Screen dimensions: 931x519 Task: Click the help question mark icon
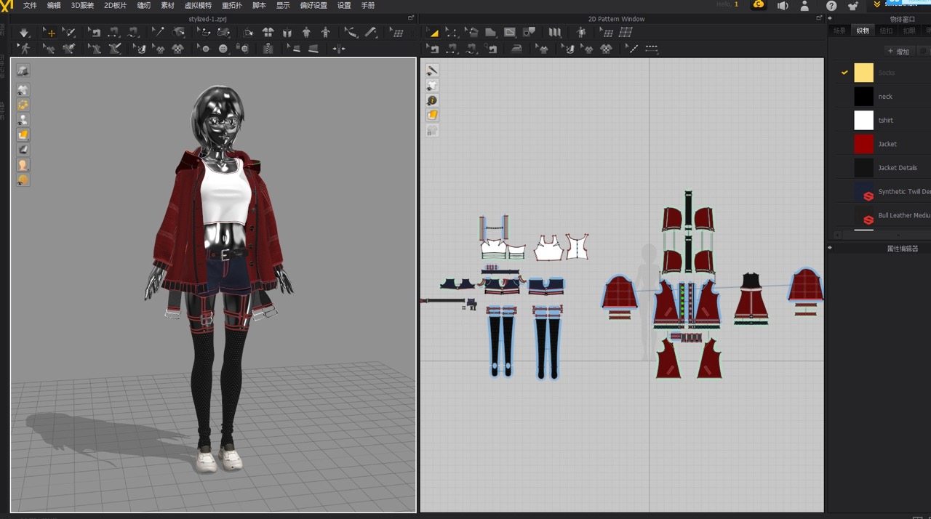coord(831,6)
